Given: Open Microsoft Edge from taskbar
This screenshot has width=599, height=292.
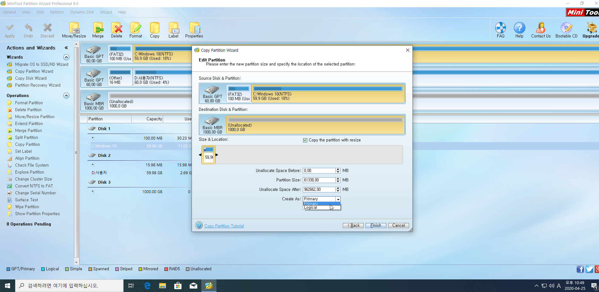Looking at the screenshot, I should pyautogui.click(x=147, y=286).
